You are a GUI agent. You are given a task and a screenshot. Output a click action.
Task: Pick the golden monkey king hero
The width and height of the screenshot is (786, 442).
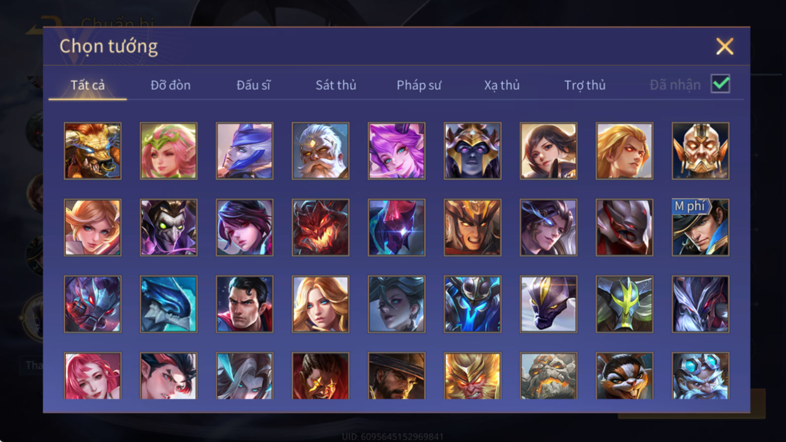coord(472,376)
